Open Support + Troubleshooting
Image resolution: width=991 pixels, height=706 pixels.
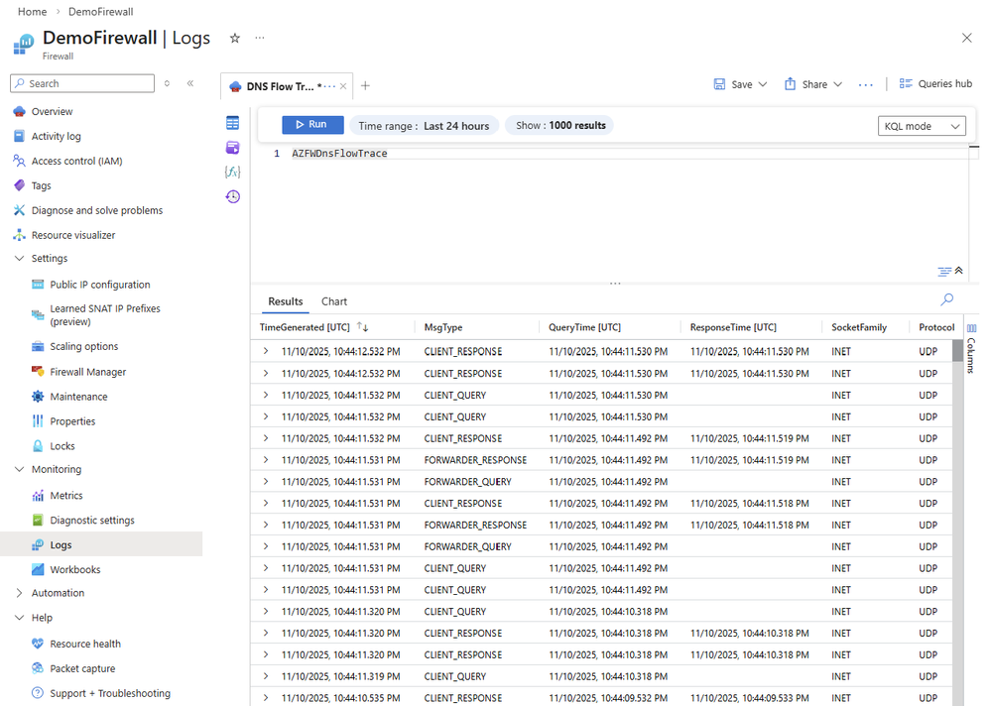coord(110,693)
